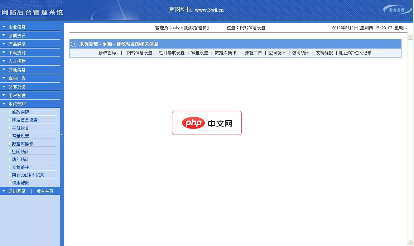Open the 产品展示 sidebar menu
This screenshot has height=246, width=414.
click(x=17, y=44)
